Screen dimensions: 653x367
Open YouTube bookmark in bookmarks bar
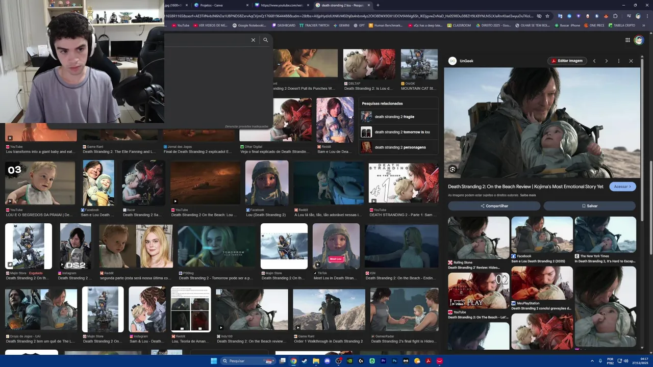(x=181, y=25)
